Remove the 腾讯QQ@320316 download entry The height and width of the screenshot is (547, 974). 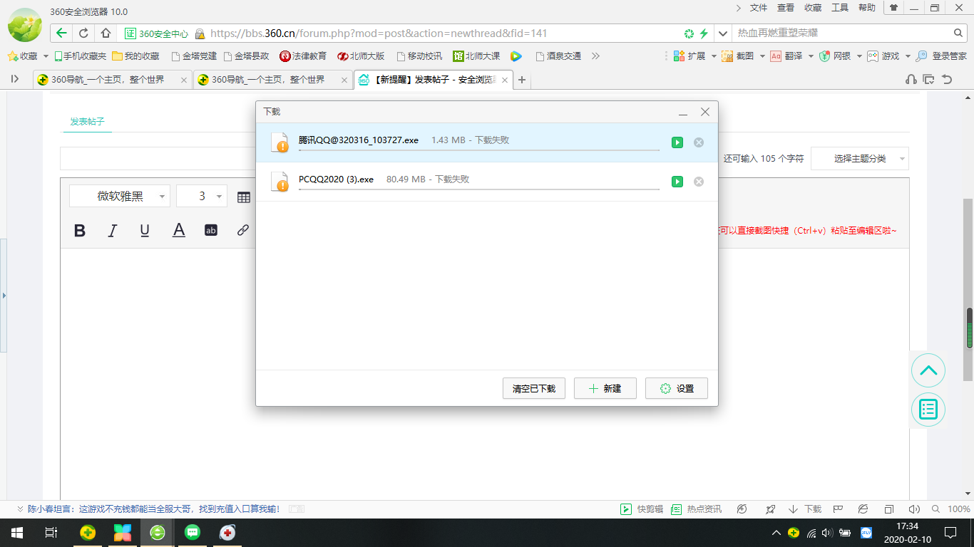(x=699, y=142)
